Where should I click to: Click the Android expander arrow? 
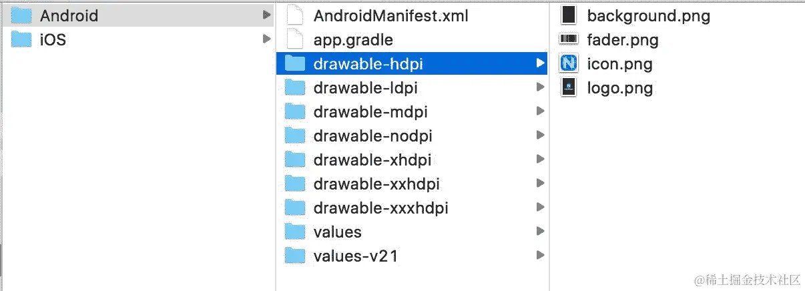point(267,15)
